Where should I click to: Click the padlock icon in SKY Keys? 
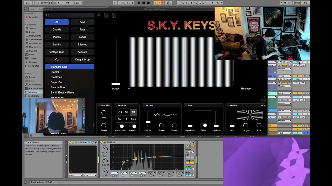pos(114,15)
